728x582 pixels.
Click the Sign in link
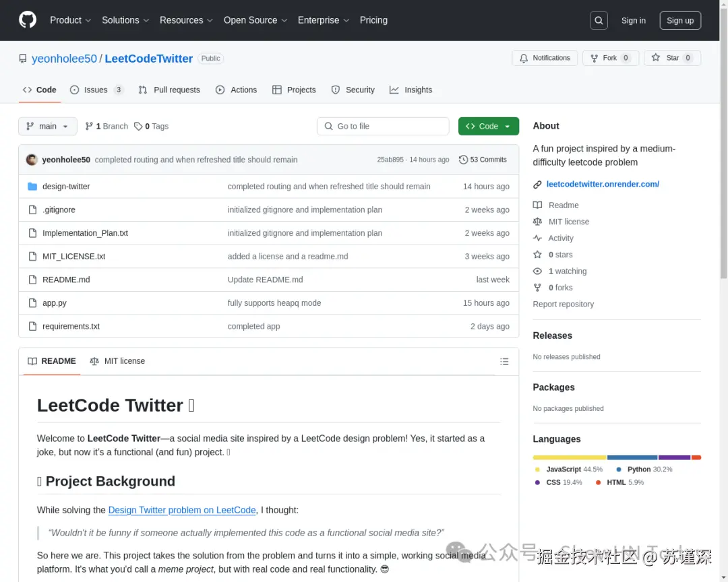(633, 20)
